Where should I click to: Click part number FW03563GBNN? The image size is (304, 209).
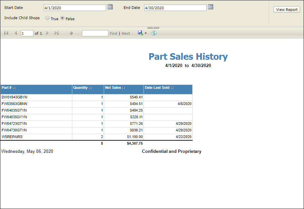(14, 104)
